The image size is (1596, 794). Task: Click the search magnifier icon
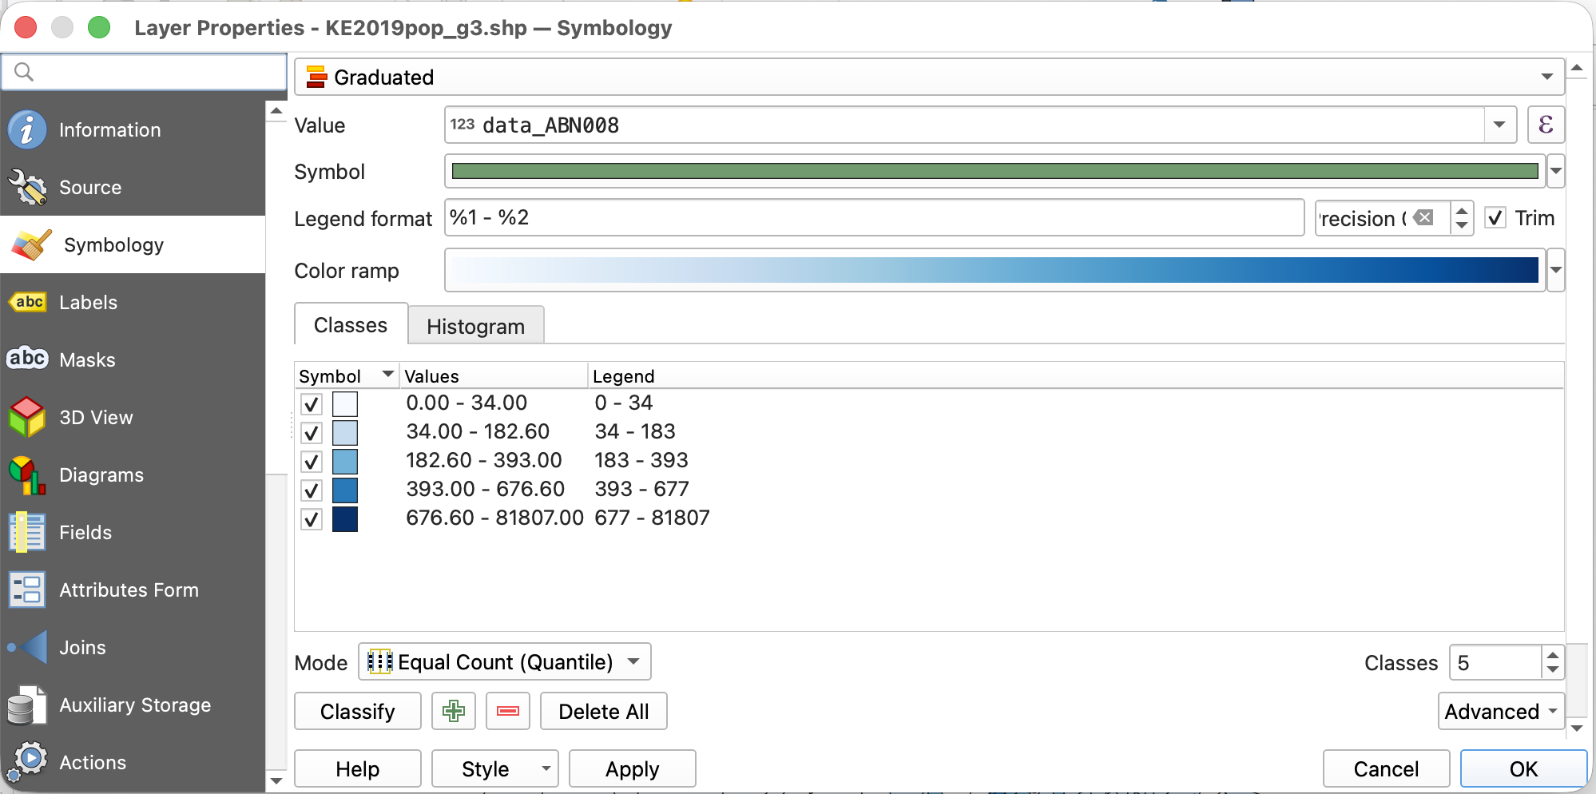[x=24, y=72]
